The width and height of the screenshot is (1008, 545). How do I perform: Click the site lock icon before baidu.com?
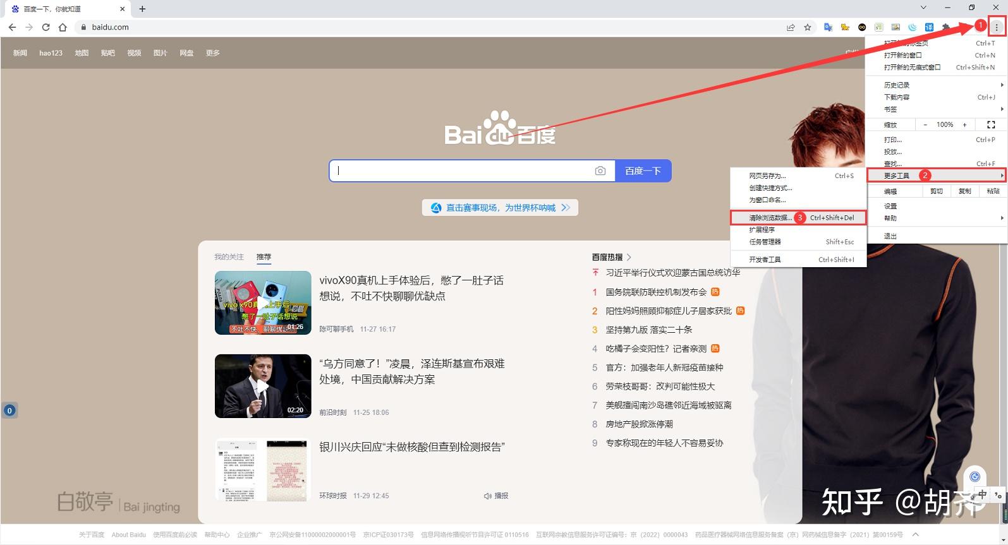point(83,27)
